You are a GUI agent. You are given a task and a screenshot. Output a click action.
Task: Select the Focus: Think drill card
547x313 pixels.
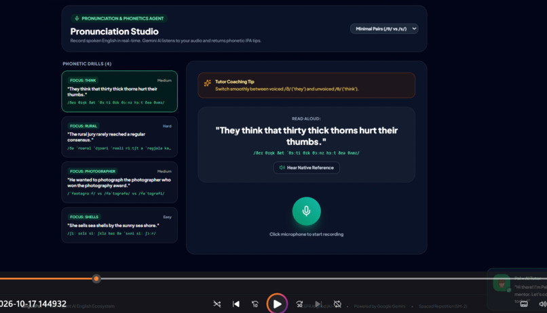pos(119,91)
